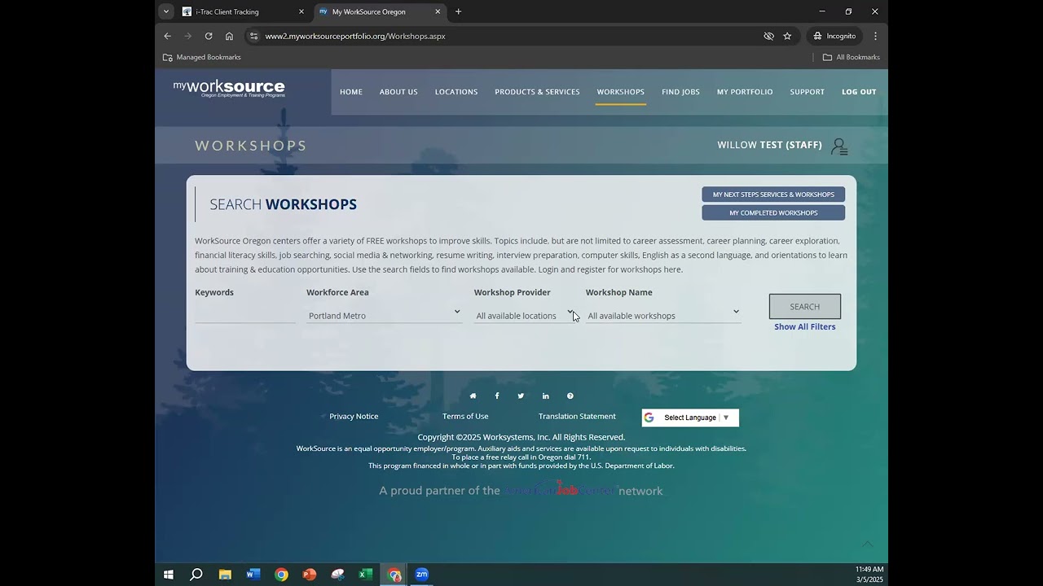Open the LOCATIONS nav item
1043x586 pixels.
[456, 92]
